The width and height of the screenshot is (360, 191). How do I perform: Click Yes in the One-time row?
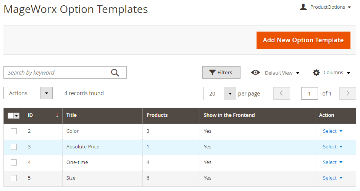click(208, 162)
